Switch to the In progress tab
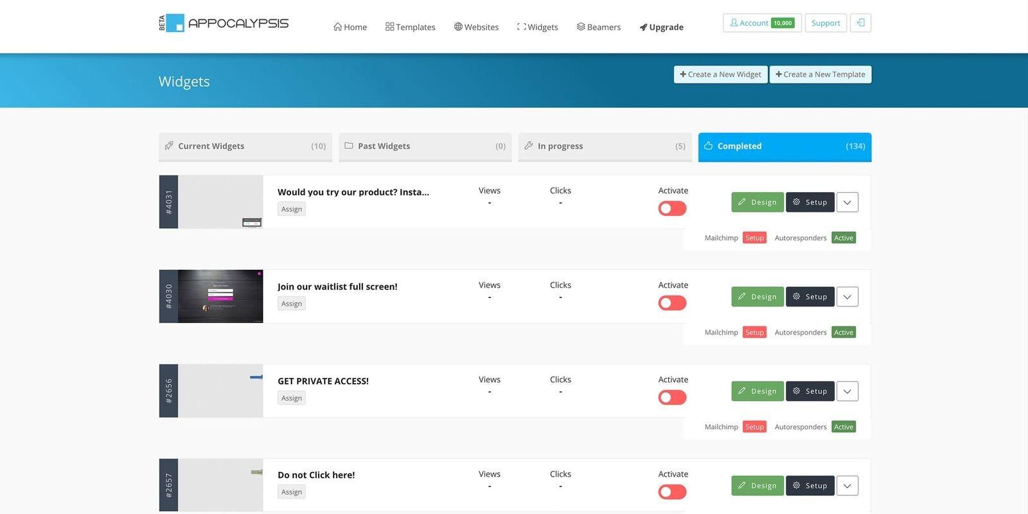 (605, 146)
